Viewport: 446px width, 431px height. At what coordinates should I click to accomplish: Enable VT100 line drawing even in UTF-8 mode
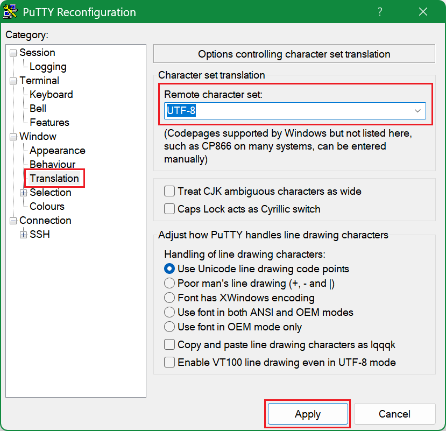(x=169, y=363)
